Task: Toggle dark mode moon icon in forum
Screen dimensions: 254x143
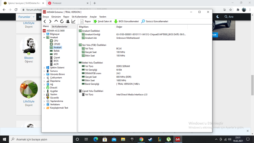Action: coord(218,17)
